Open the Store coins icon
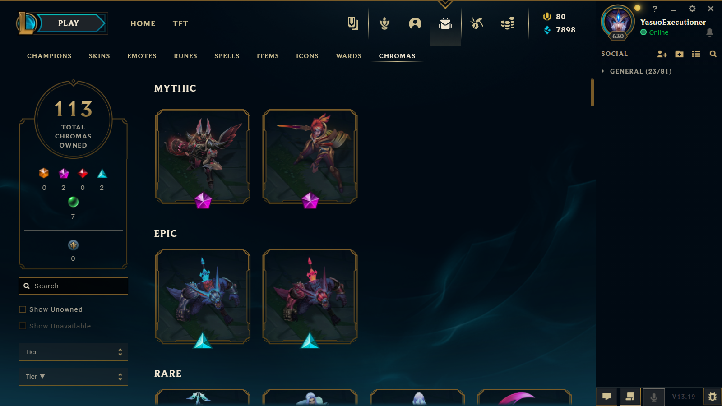Screen dimensions: 722x406 [508, 23]
